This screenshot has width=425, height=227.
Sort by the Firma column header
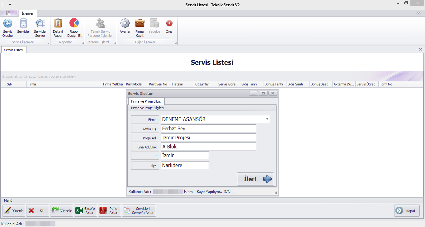pyautogui.click(x=64, y=84)
